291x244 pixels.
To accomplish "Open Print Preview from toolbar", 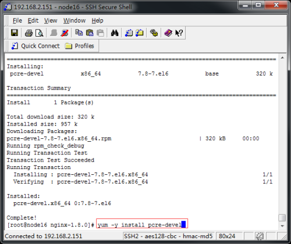I will (40, 33).
